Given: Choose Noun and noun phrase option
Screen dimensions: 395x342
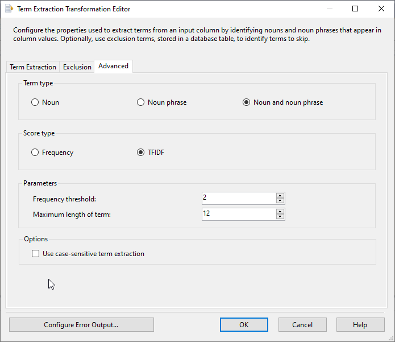Looking at the screenshot, I should pyautogui.click(x=247, y=102).
